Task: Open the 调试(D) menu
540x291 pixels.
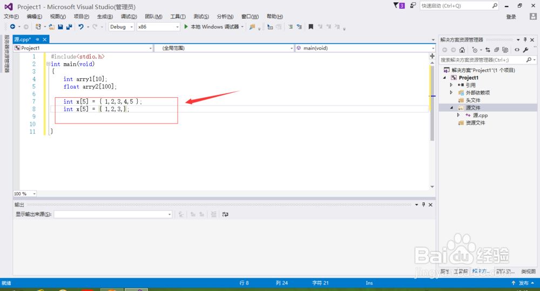Action: click(x=129, y=17)
